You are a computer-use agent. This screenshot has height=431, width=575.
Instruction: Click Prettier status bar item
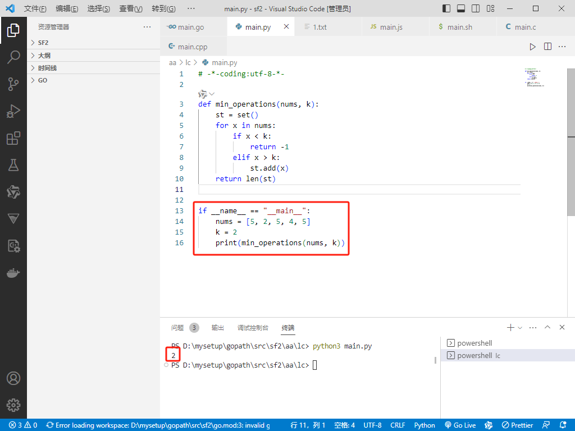click(517, 425)
